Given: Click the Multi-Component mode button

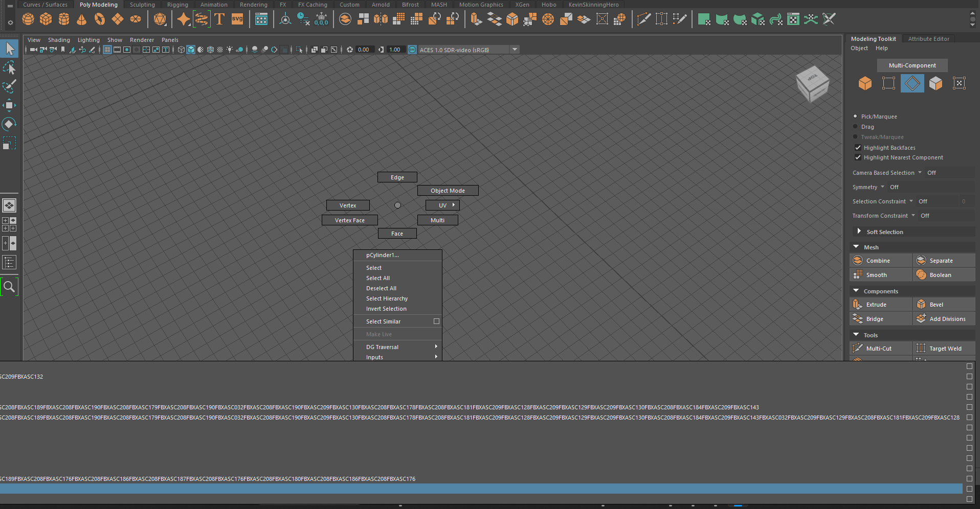Looking at the screenshot, I should [912, 65].
